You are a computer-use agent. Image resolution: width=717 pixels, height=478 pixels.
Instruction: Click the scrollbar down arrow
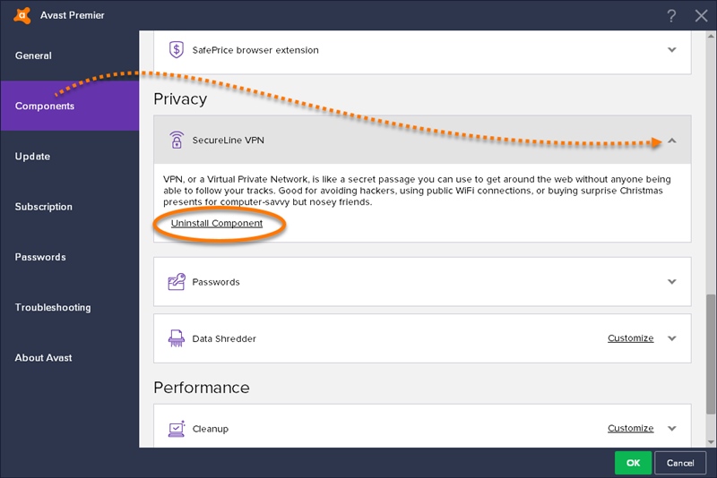(x=711, y=442)
